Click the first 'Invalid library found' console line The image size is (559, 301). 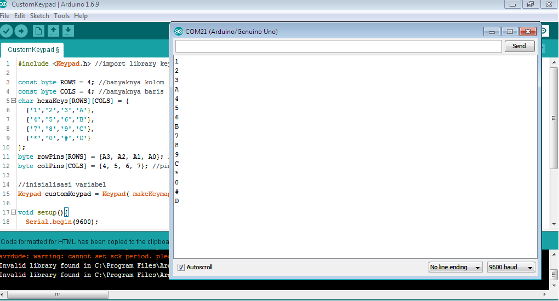click(x=84, y=265)
